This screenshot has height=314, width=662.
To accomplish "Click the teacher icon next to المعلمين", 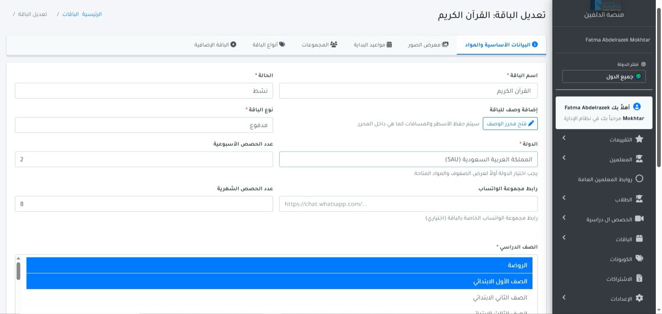I will (639, 159).
